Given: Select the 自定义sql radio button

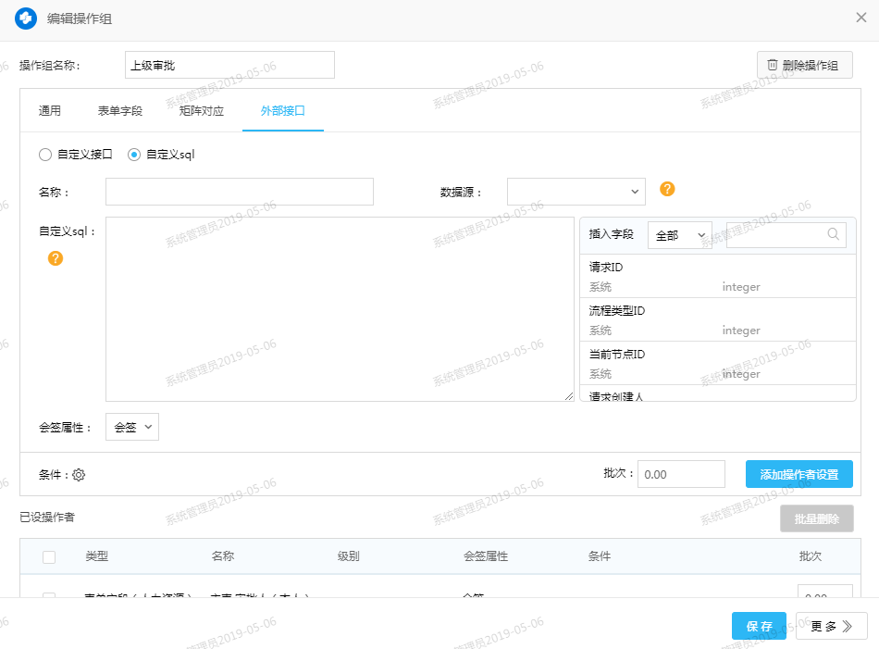Looking at the screenshot, I should [x=134, y=155].
